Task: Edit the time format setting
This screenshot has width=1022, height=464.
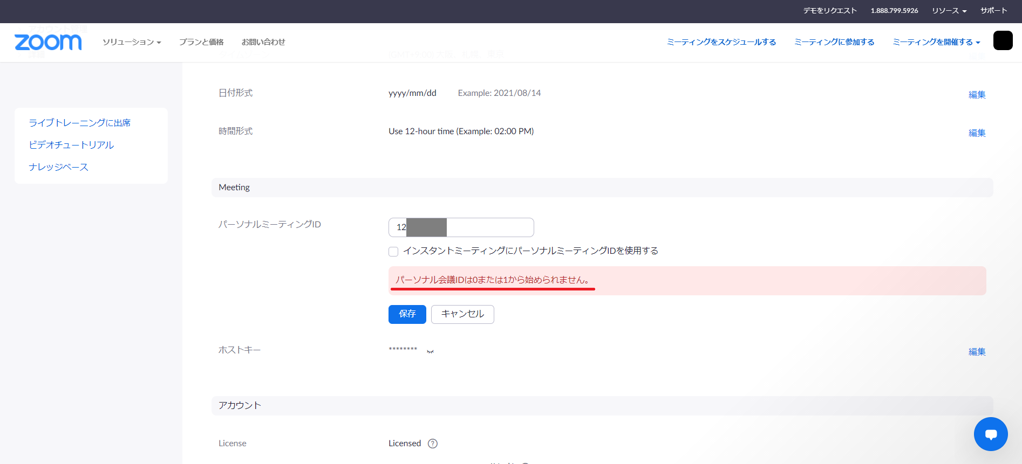Action: pyautogui.click(x=977, y=133)
